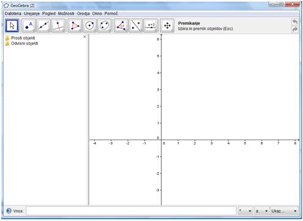Select the Slider a=2 tool

click(151, 26)
